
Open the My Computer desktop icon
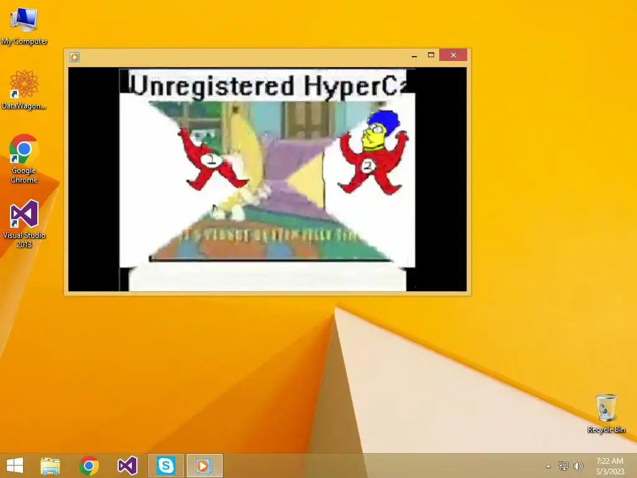[24, 25]
